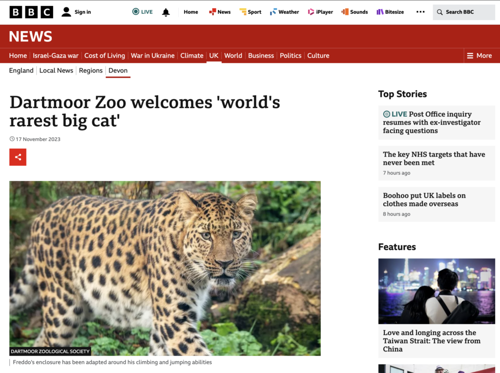Open Israel-Gaza war section
The width and height of the screenshot is (500, 373).
click(x=56, y=56)
